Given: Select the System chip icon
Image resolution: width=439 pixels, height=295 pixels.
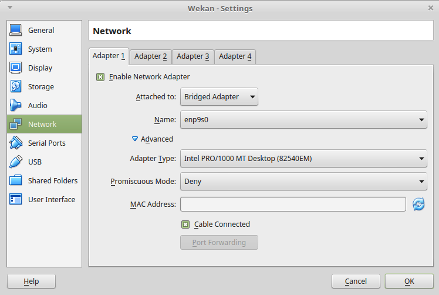Looking at the screenshot, I should 16,49.
